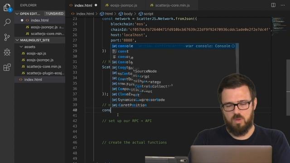Click the unsaved dot on index.html tab

click(x=96, y=5)
